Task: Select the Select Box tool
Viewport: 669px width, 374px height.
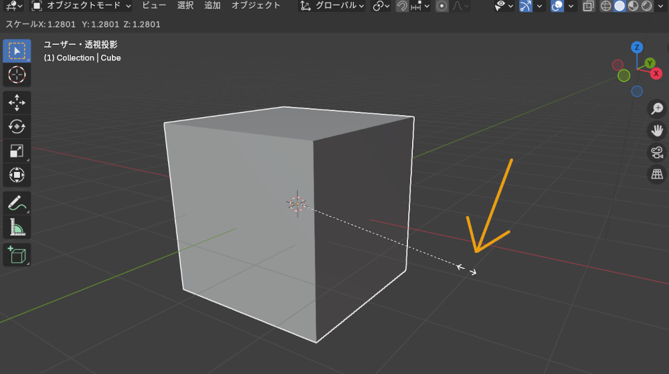Action: point(17,51)
